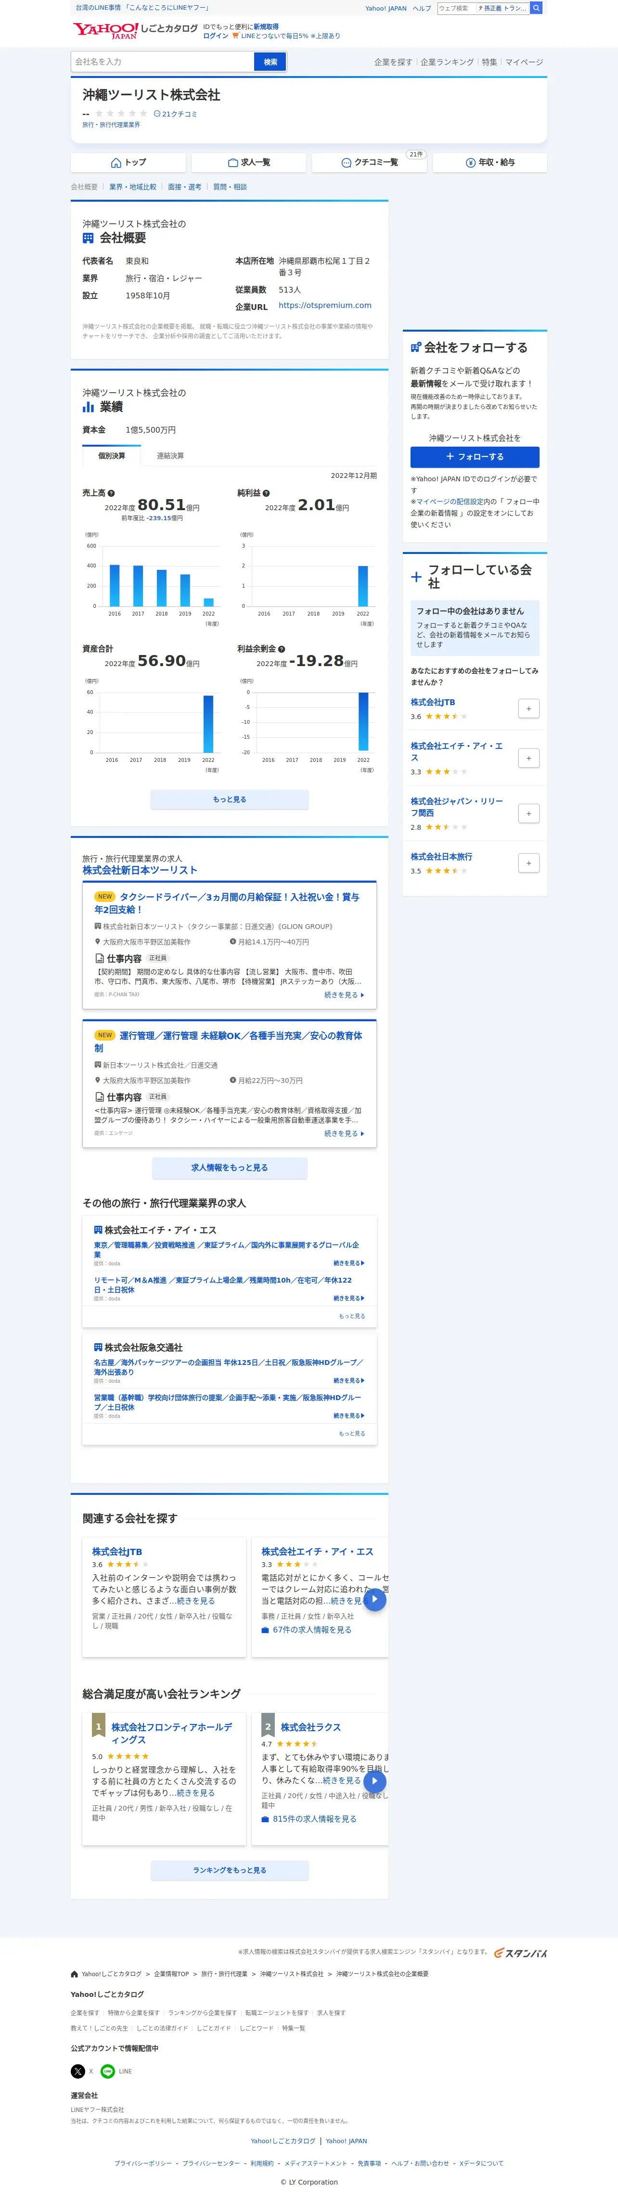
Task: Click the 純利益 help question icon
Action: coord(266,493)
